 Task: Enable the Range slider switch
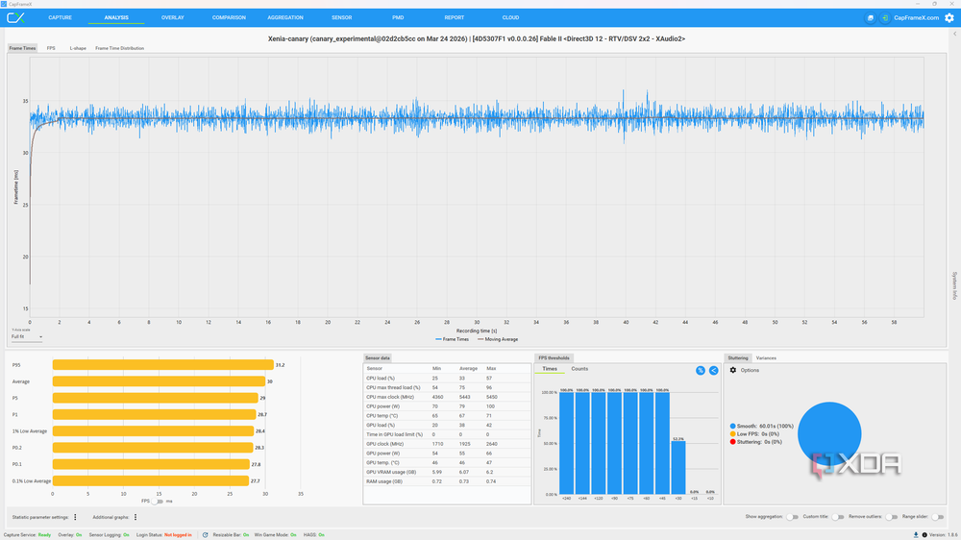(x=937, y=517)
